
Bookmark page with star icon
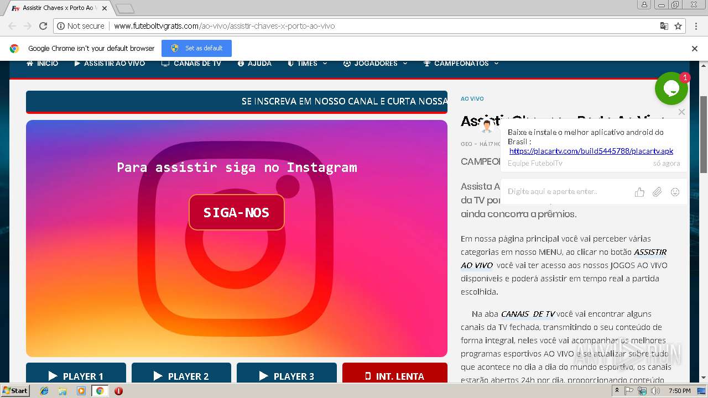(x=678, y=26)
